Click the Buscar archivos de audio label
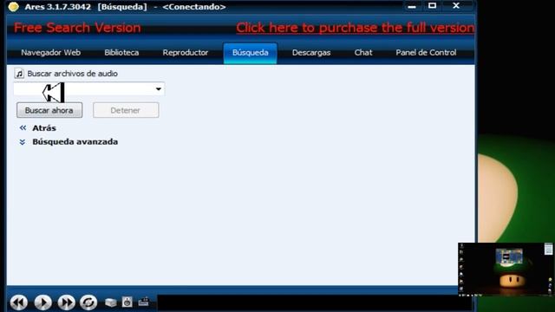This screenshot has width=555, height=312. tap(73, 74)
